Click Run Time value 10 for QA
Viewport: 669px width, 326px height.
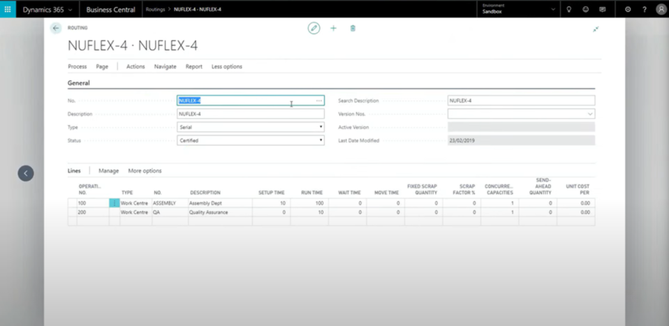(x=309, y=212)
